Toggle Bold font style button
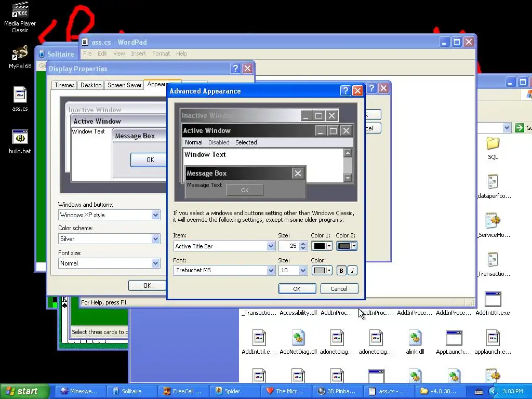 click(x=341, y=270)
